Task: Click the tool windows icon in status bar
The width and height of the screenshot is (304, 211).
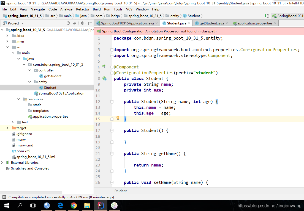Action: [x=4, y=197]
